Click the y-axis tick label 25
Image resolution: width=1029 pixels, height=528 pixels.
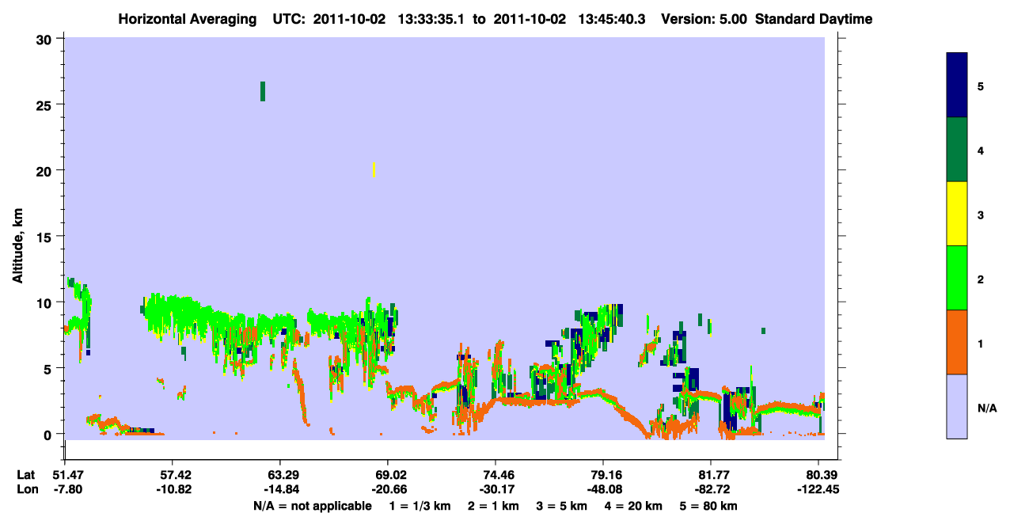pos(45,104)
